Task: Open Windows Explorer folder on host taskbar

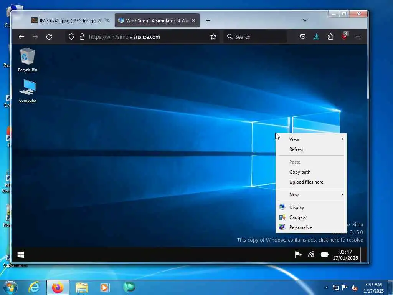Action: pos(82,288)
